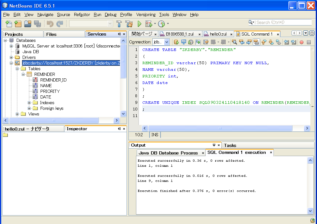Click the Clean and Build icon
Screen dimensions: 317x224
coord(129,24)
